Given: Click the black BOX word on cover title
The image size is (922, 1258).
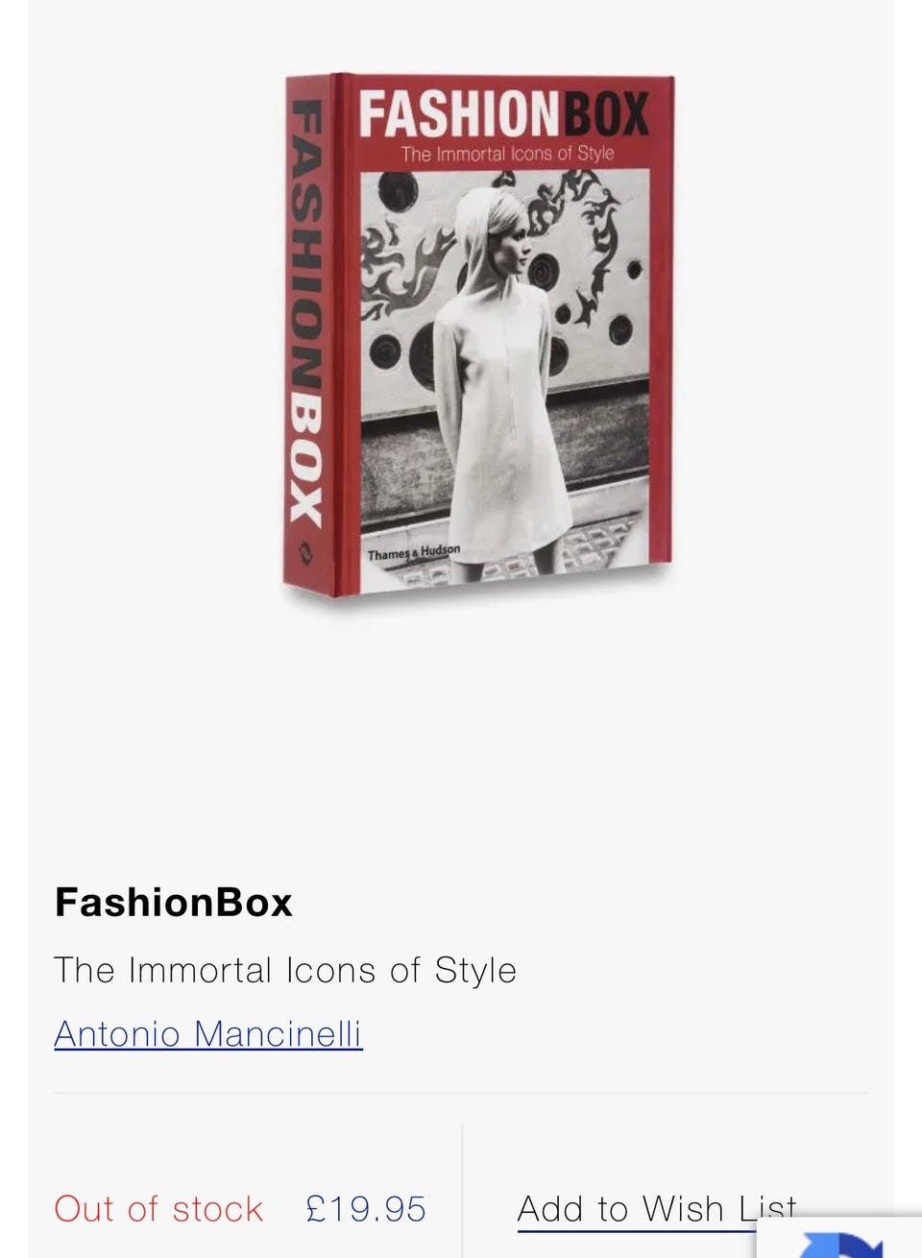Looking at the screenshot, I should (x=607, y=114).
